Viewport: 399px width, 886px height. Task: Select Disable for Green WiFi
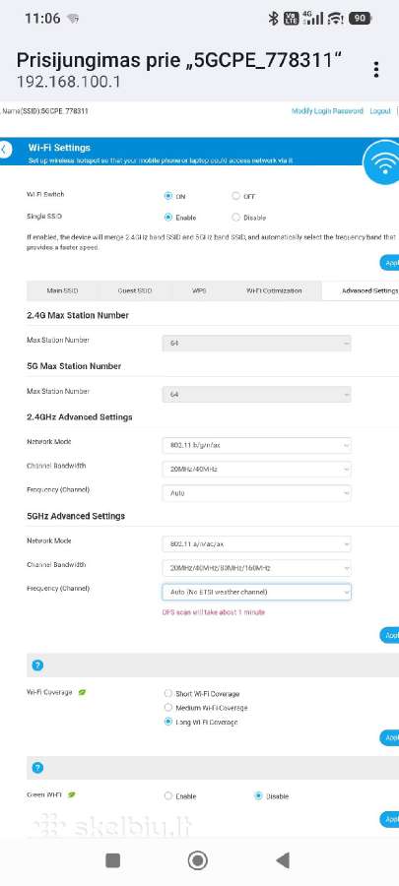click(x=258, y=795)
